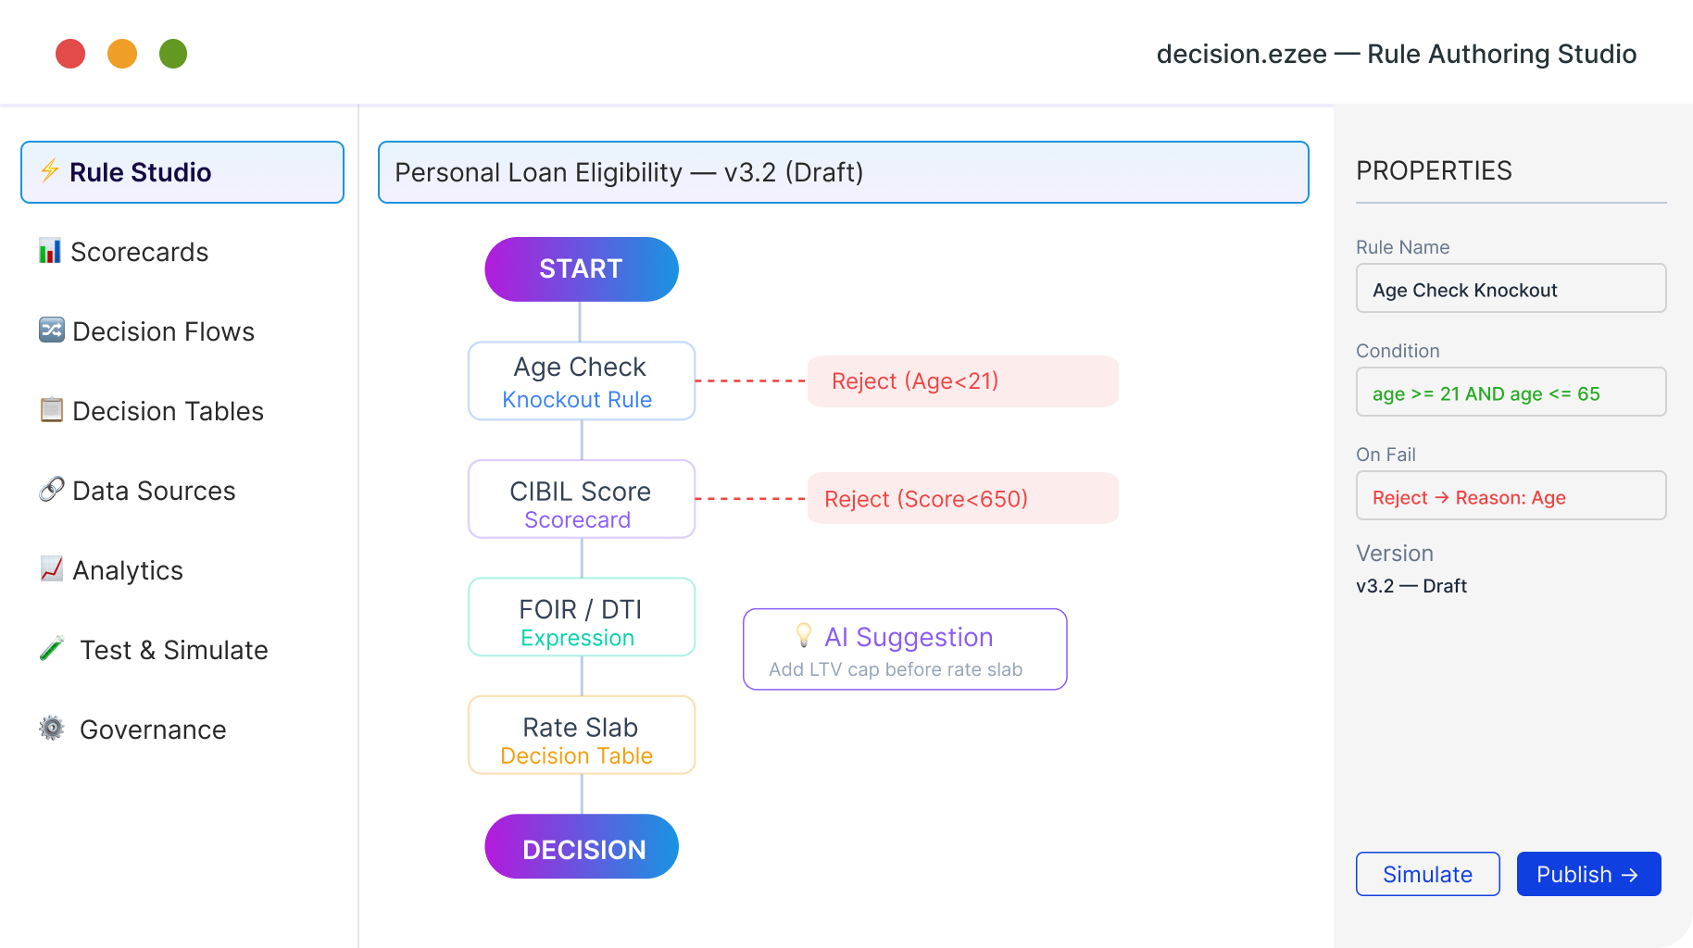Open the Analytics sidebar section
This screenshot has height=948, width=1693.
click(x=128, y=570)
